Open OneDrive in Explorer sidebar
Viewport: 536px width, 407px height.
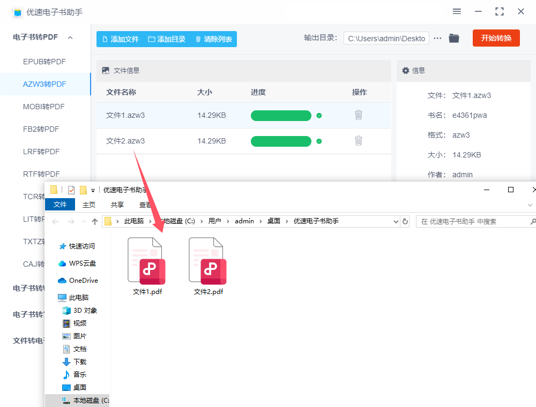tap(78, 280)
